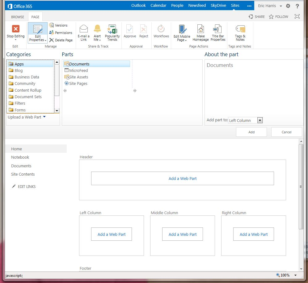Select the Community category

click(x=31, y=83)
